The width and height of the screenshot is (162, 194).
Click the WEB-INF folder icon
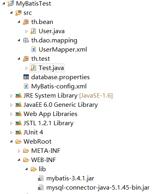click(x=26, y=160)
